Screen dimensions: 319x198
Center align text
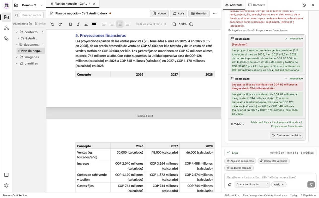click(x=112, y=24)
